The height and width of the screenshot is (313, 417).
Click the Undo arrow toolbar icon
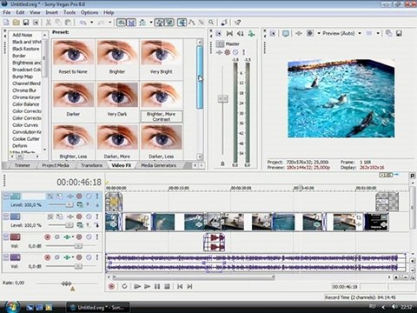[x=83, y=23]
